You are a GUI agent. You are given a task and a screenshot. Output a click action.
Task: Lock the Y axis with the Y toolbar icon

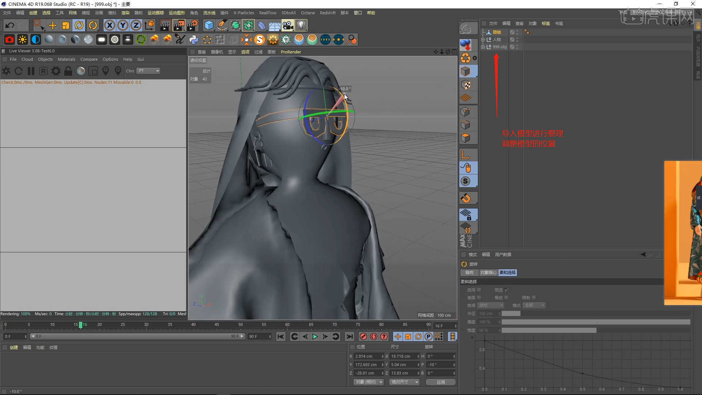[x=122, y=25]
